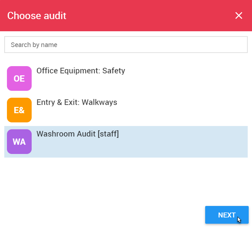The image size is (252, 227).
Task: Proceed with the blue NEXT button
Action: click(227, 215)
